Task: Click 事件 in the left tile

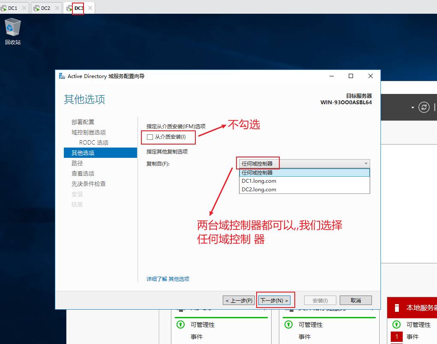Action: (197, 337)
